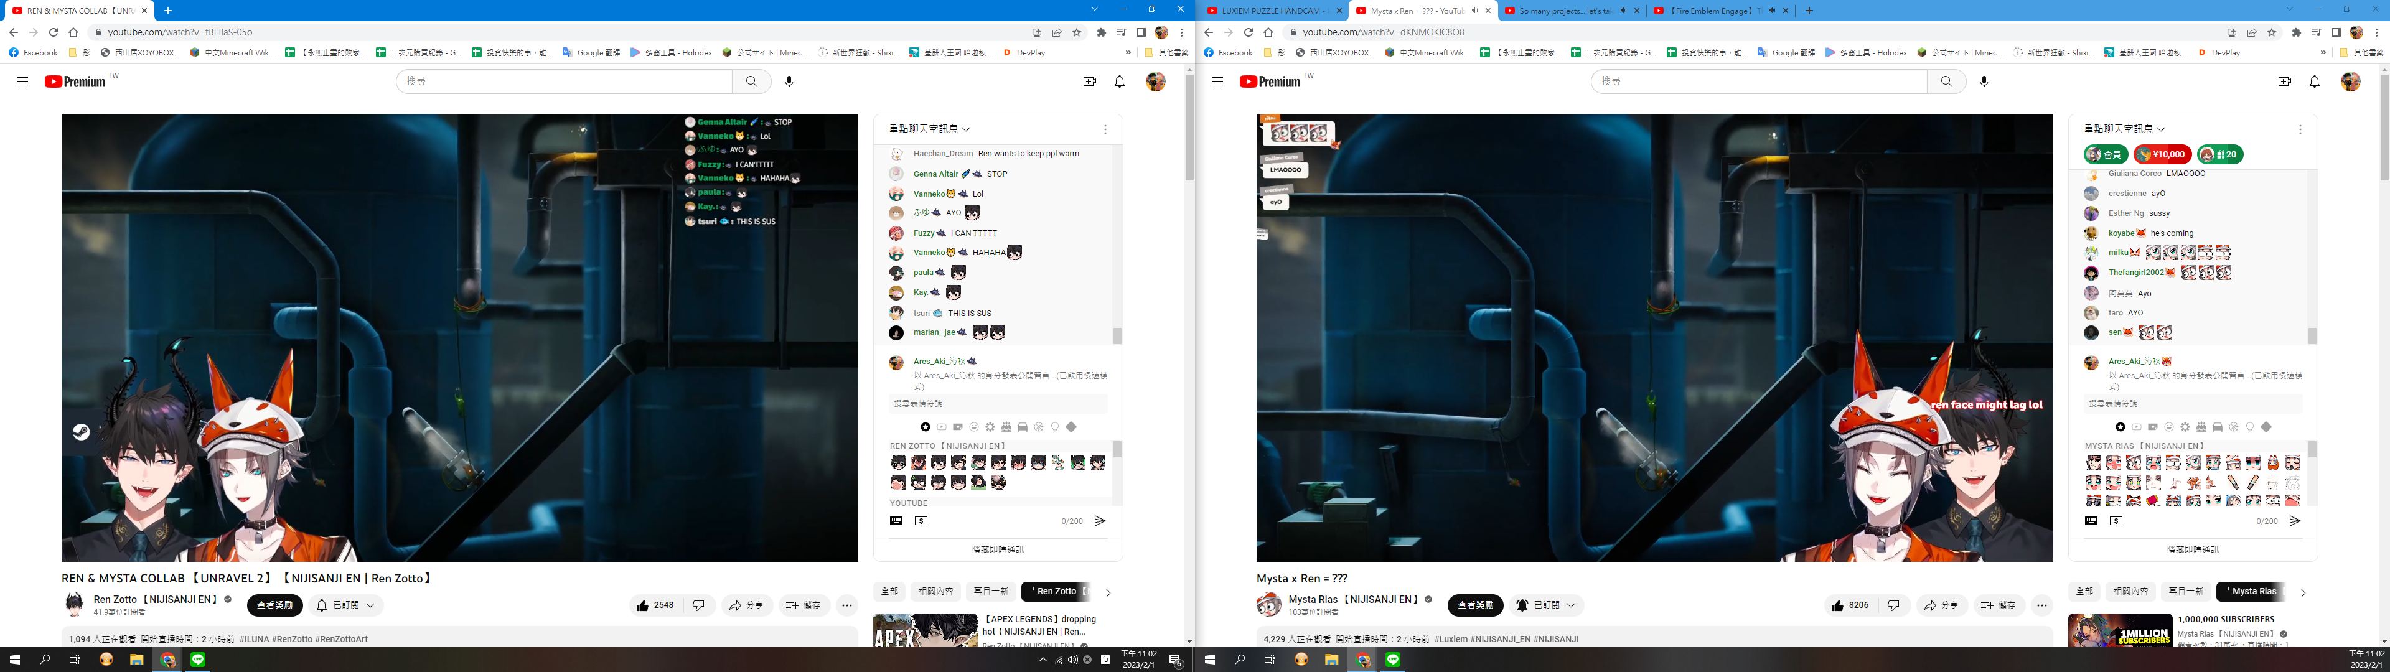Screen dimensions: 2390x672
Task: Open APEX LEGENDS recommended video thumbnail
Action: 925,631
